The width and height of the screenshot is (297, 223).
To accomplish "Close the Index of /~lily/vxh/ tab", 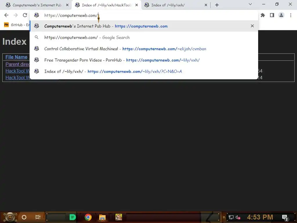I will click(x=206, y=5).
